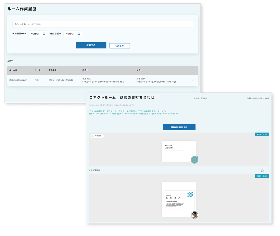Click the ROOM ホスト tab label
280x236 pixels.
click(262, 176)
